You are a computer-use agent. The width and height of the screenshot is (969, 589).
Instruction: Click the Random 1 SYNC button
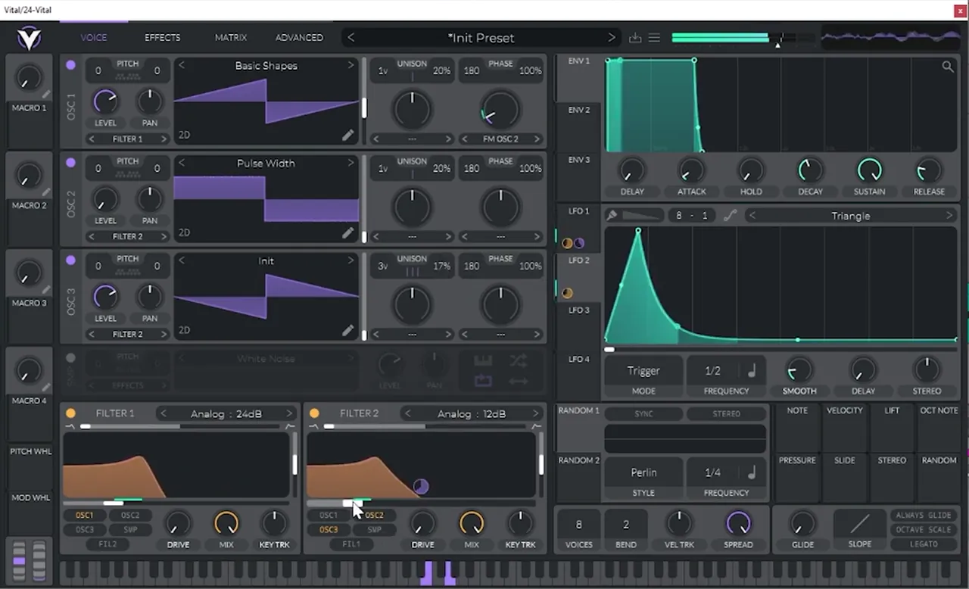coord(643,414)
